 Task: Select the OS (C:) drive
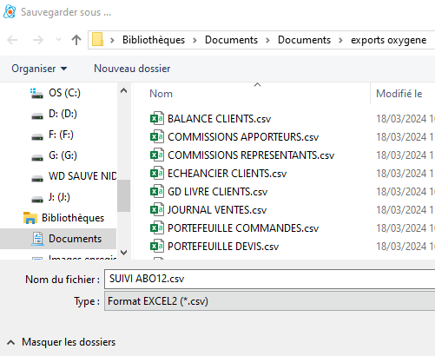point(64,93)
